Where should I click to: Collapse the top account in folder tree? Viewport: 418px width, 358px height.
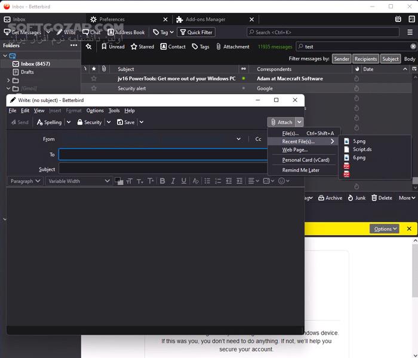coord(5,55)
